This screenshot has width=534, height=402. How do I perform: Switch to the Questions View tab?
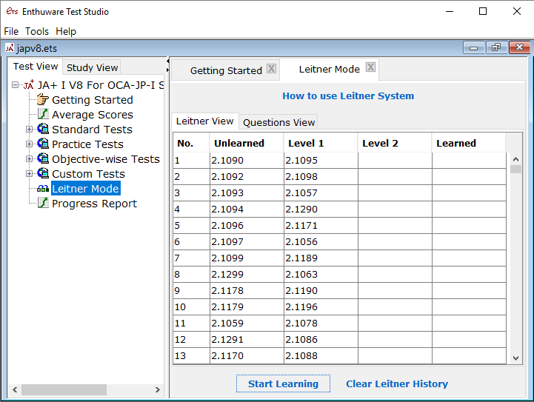coord(278,123)
